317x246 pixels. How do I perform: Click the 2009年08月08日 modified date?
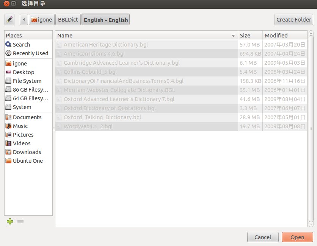(285, 126)
